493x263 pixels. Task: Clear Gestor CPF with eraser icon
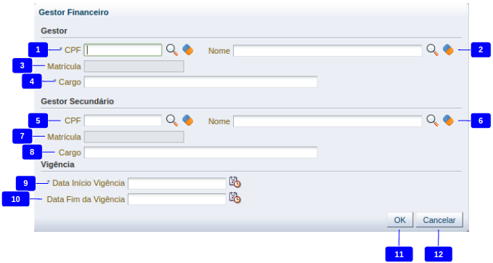point(188,49)
